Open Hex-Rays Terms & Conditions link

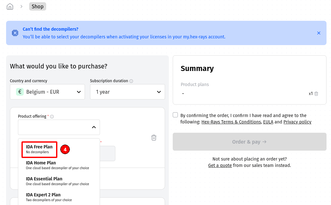[231, 122]
